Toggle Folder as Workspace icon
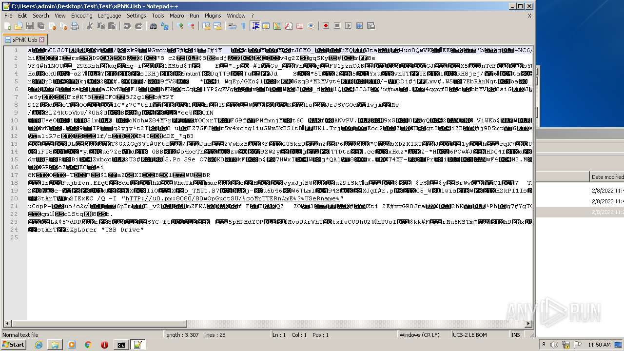The height and width of the screenshot is (351, 624). (299, 26)
